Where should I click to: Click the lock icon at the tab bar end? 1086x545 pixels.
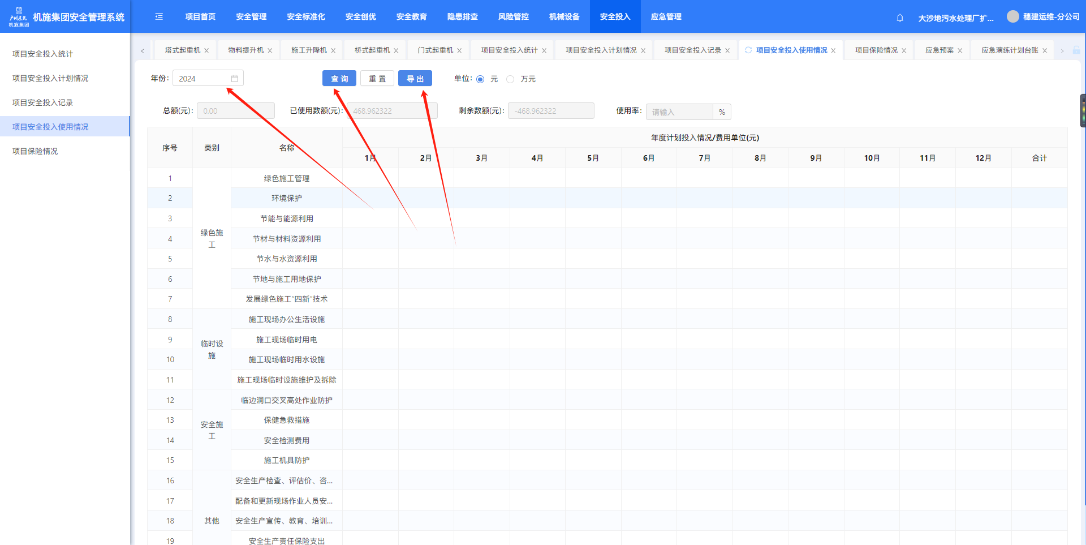(x=1076, y=50)
